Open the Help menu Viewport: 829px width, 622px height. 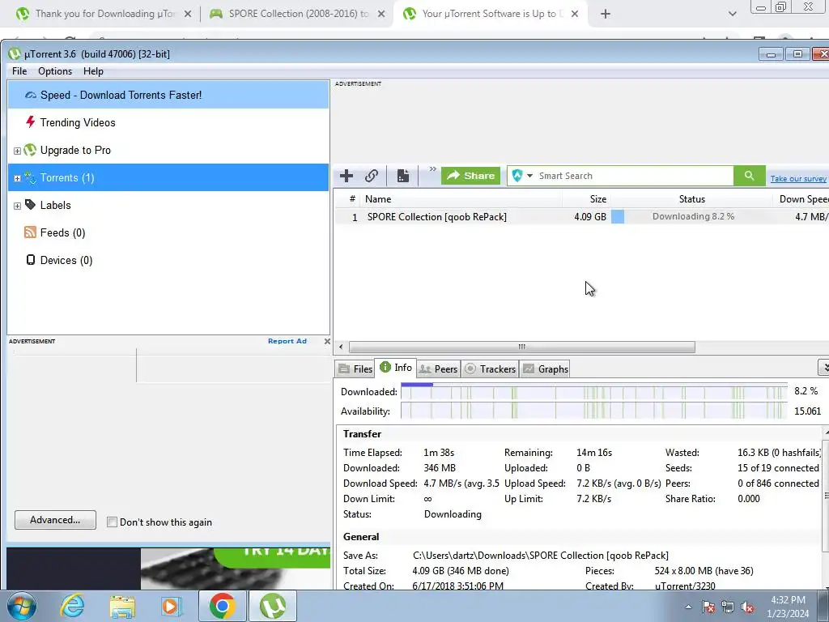coord(93,71)
